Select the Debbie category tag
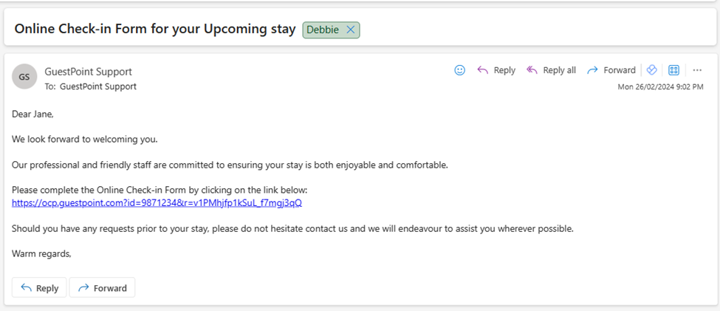This screenshot has width=720, height=311. [x=323, y=30]
